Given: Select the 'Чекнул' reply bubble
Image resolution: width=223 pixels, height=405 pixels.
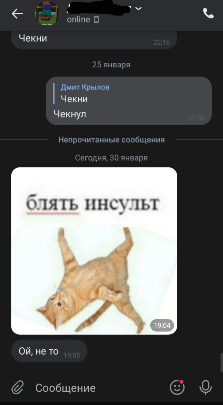Looking at the screenshot, I should point(129,101).
